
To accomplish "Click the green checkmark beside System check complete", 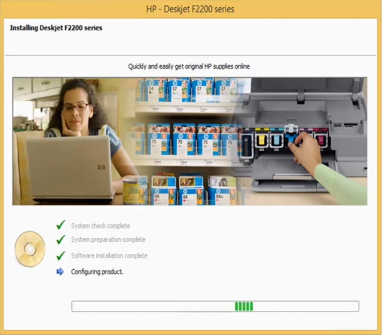I will tap(61, 225).
